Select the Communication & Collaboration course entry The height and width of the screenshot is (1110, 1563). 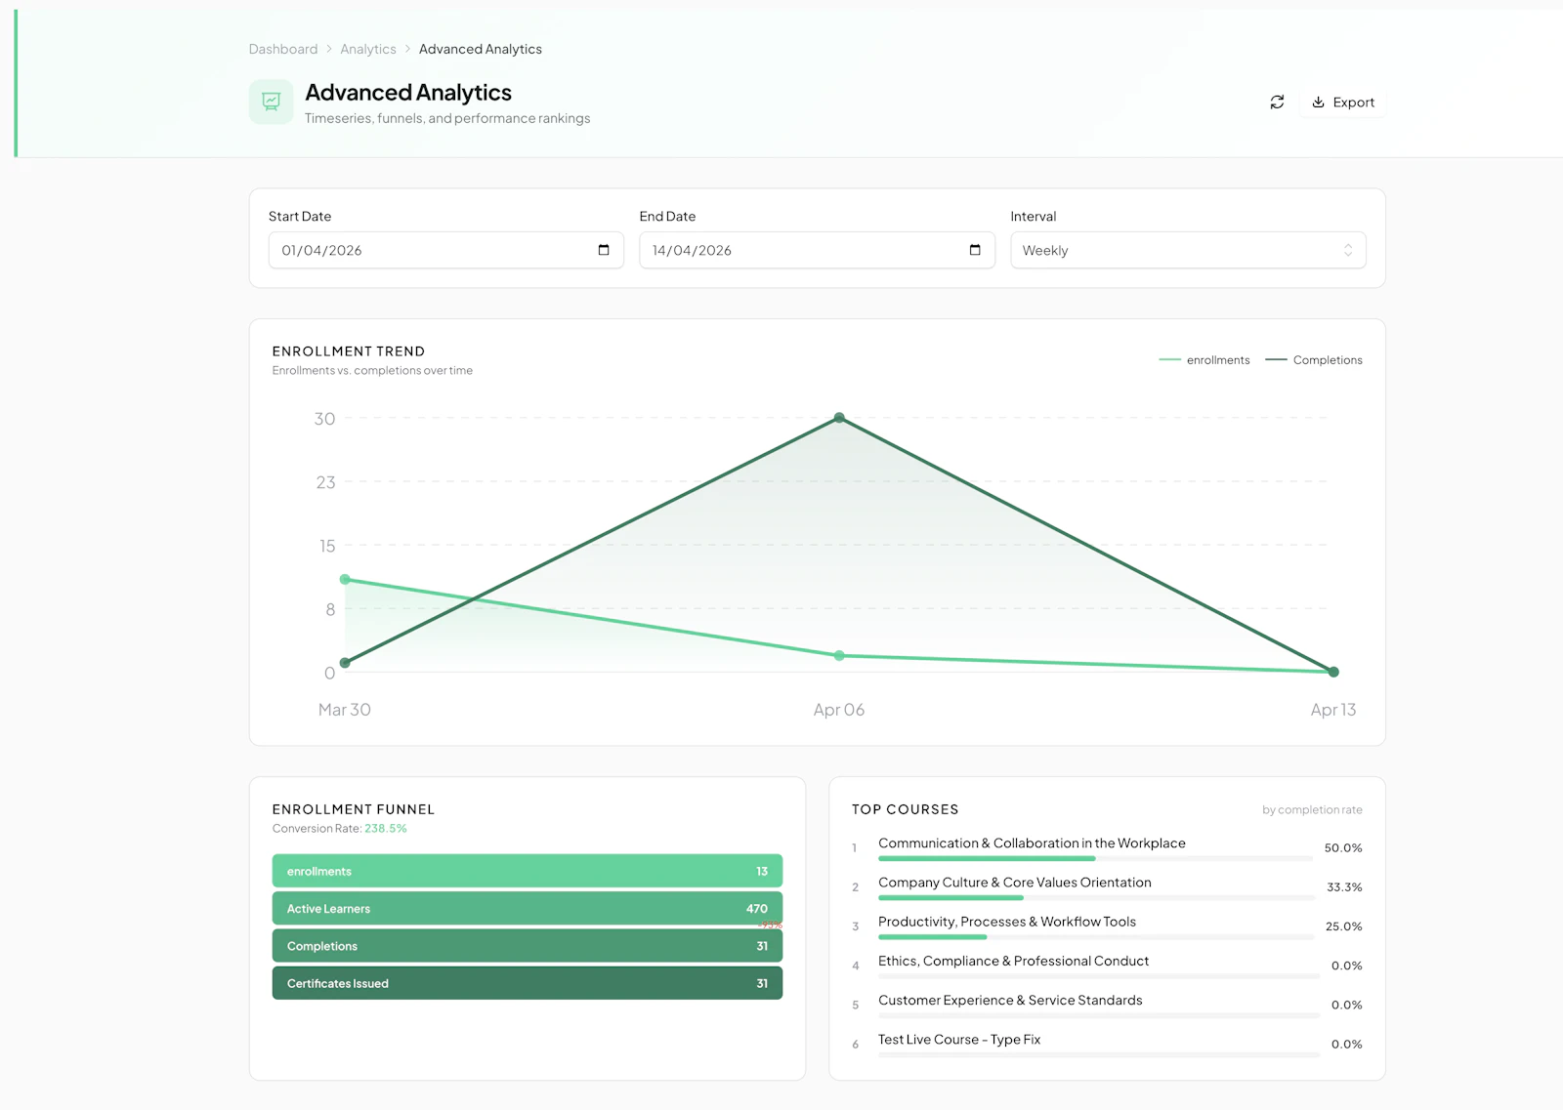tap(1031, 843)
